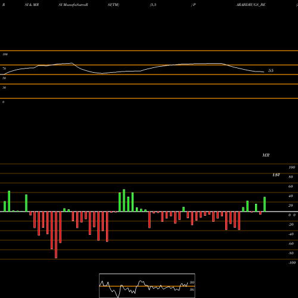This screenshot has height=298, width=298.
Task: Click the 'SI & MR' header label
Action: click(x=32, y=5)
